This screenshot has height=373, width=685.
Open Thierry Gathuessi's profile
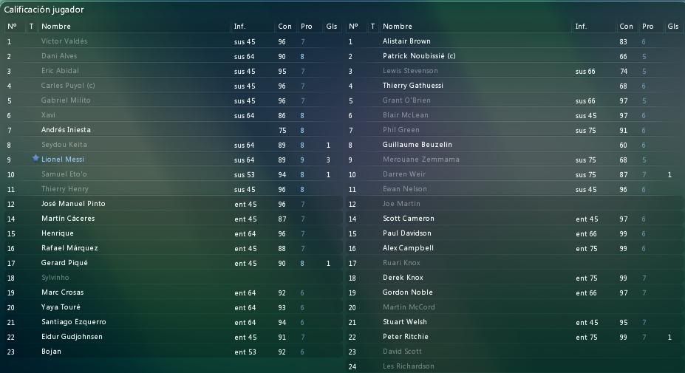[x=413, y=86]
